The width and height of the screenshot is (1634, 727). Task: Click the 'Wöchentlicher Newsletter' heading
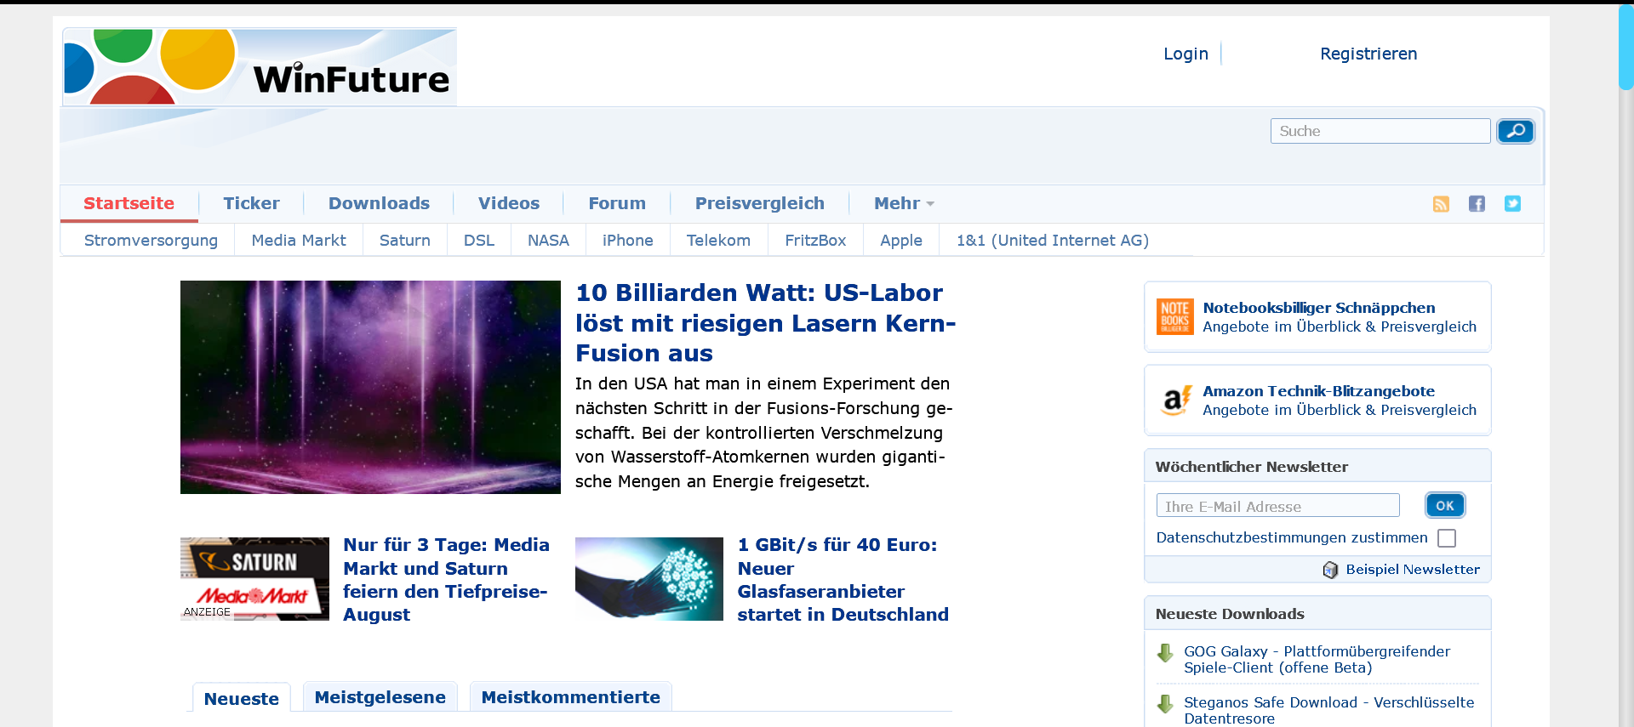tap(1252, 467)
